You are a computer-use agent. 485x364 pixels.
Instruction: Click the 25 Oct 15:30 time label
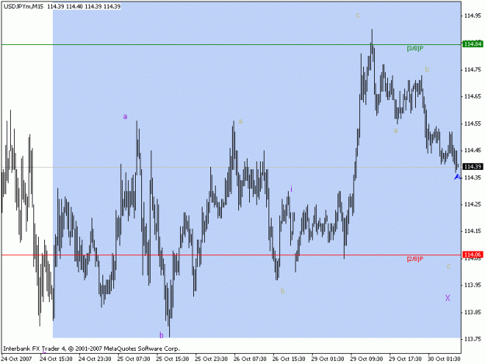point(172,359)
